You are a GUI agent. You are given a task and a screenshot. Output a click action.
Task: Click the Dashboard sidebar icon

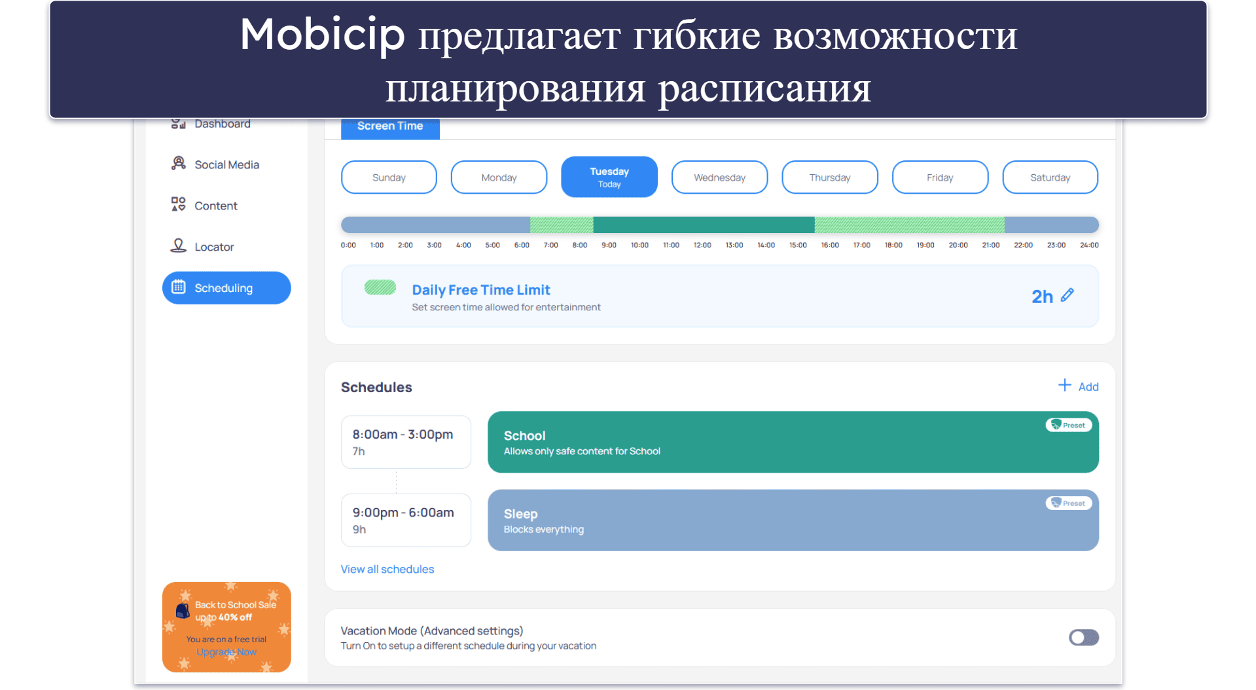178,123
